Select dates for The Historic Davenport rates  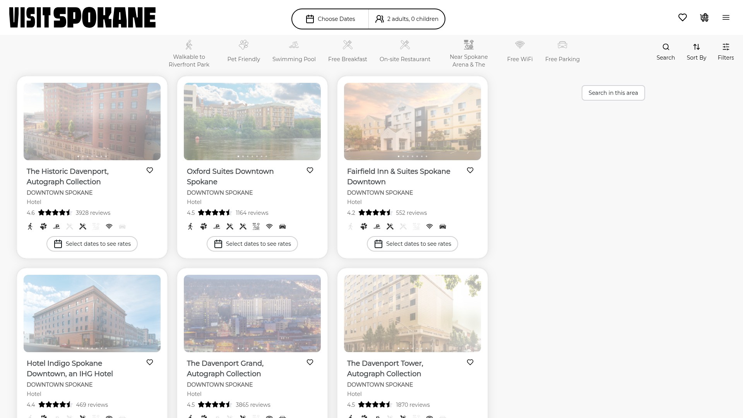pyautogui.click(x=92, y=244)
